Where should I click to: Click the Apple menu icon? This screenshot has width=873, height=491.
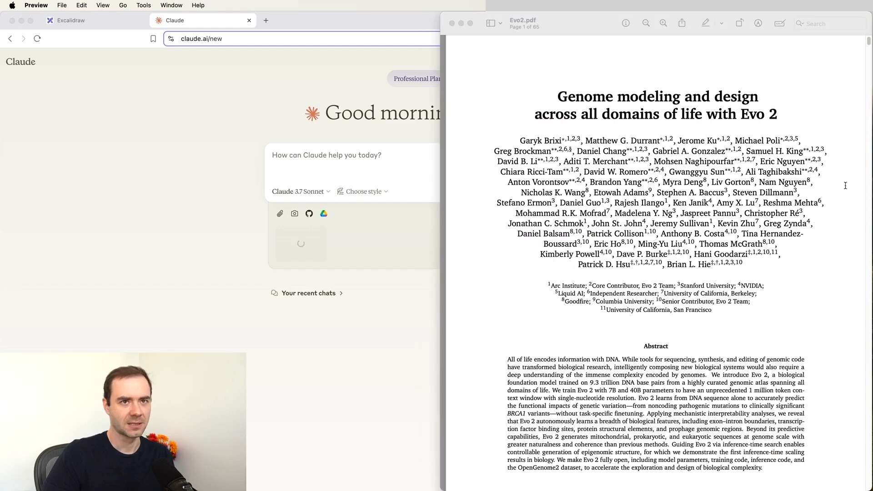click(12, 5)
